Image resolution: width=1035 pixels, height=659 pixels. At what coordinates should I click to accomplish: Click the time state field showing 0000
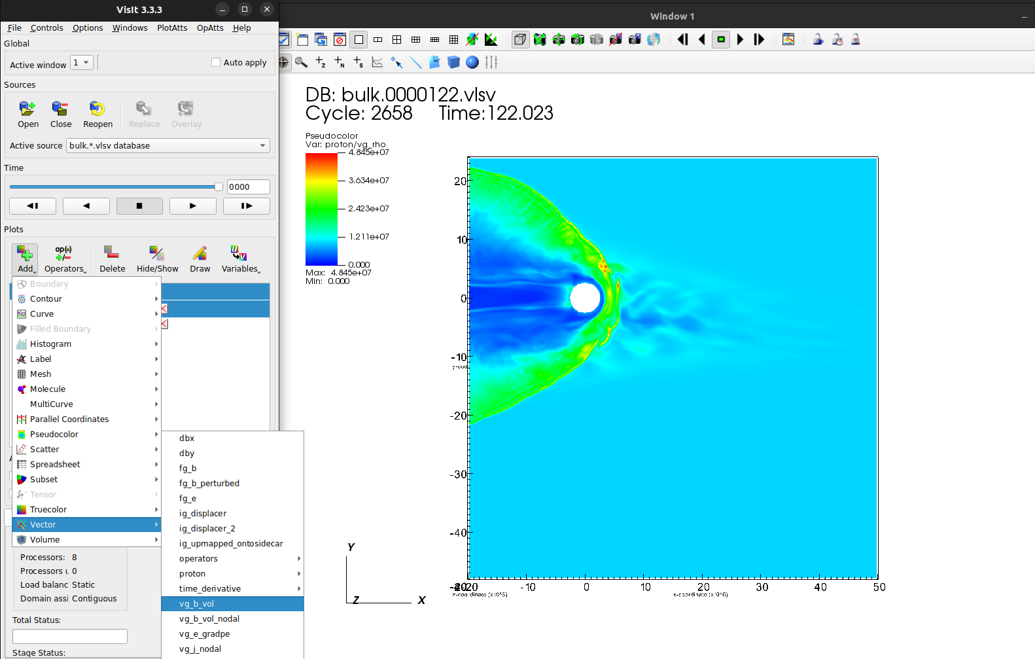pyautogui.click(x=247, y=187)
